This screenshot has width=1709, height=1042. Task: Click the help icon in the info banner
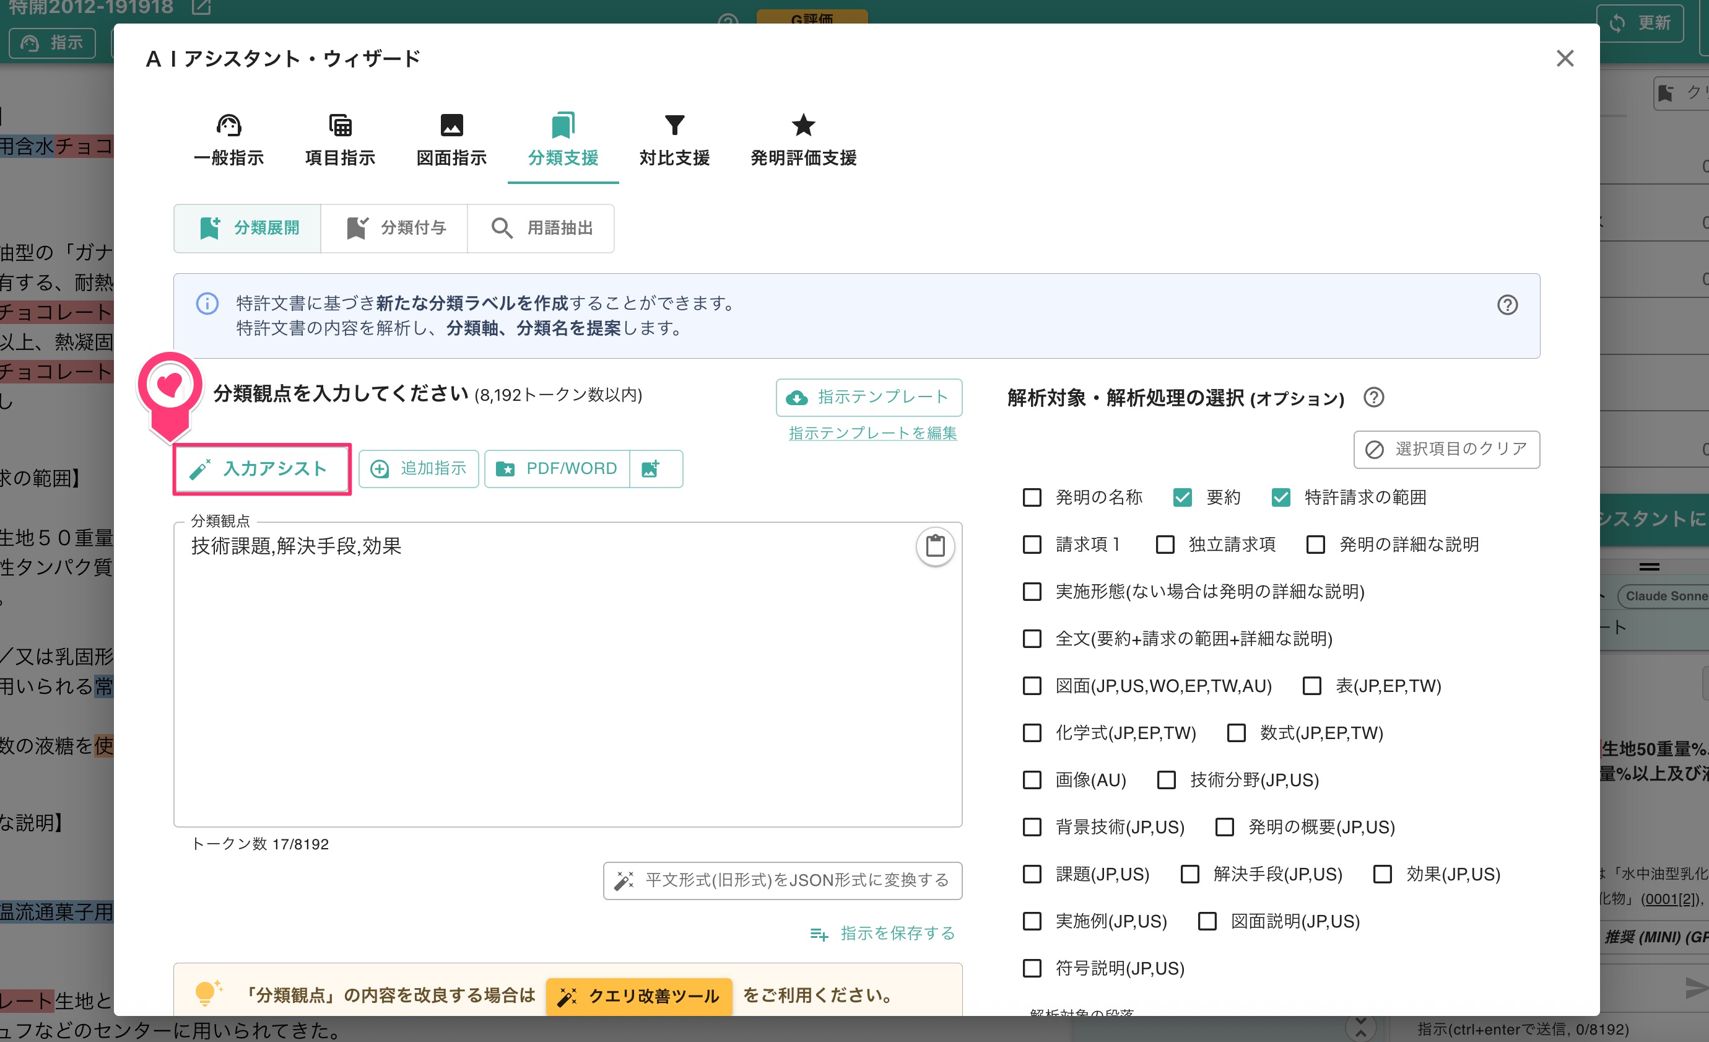pos(1507,305)
